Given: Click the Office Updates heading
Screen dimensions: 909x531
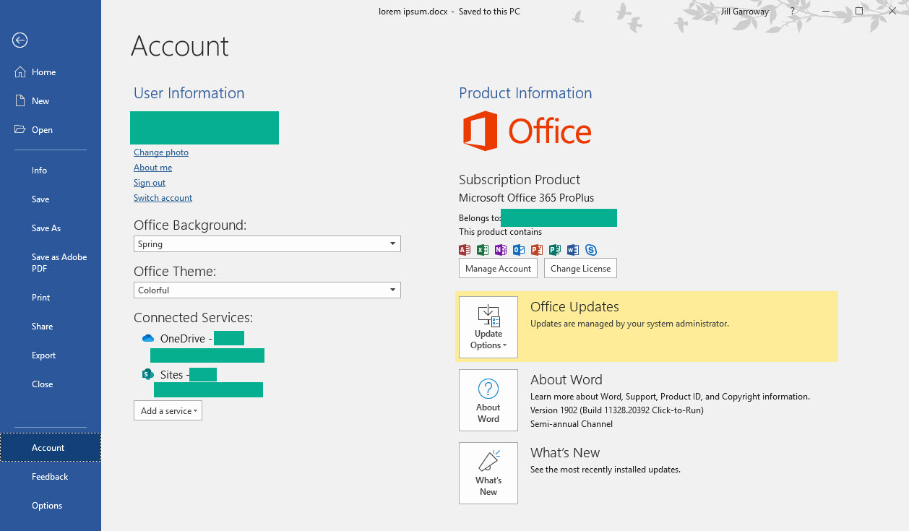Looking at the screenshot, I should (574, 307).
